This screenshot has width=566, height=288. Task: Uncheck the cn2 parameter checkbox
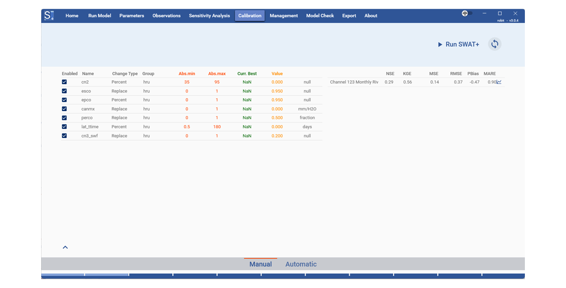65,82
